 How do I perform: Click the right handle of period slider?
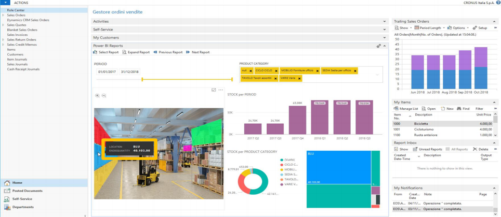(x=232, y=79)
